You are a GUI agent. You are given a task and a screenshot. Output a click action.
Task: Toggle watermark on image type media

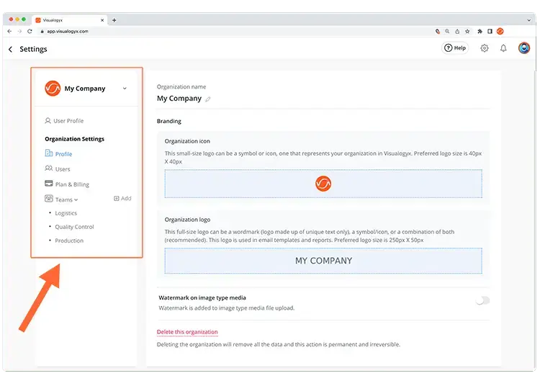pos(482,300)
